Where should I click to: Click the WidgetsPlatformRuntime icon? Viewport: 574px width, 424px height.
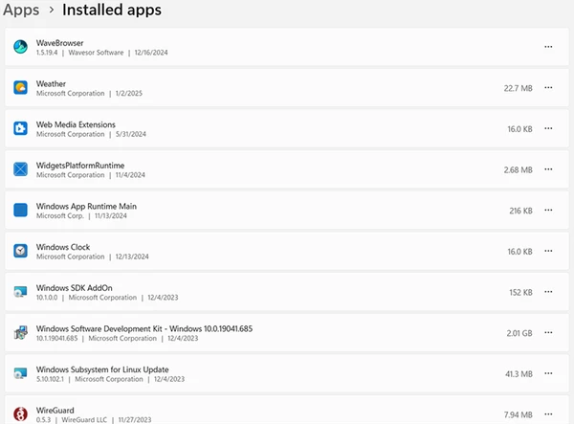point(20,169)
